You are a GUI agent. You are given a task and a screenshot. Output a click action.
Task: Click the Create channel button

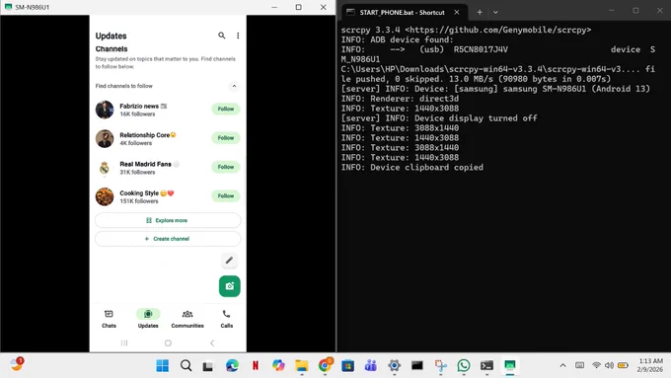(x=168, y=239)
